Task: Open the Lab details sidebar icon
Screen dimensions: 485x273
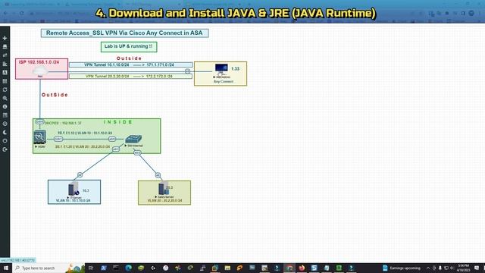Action: pos(5,115)
